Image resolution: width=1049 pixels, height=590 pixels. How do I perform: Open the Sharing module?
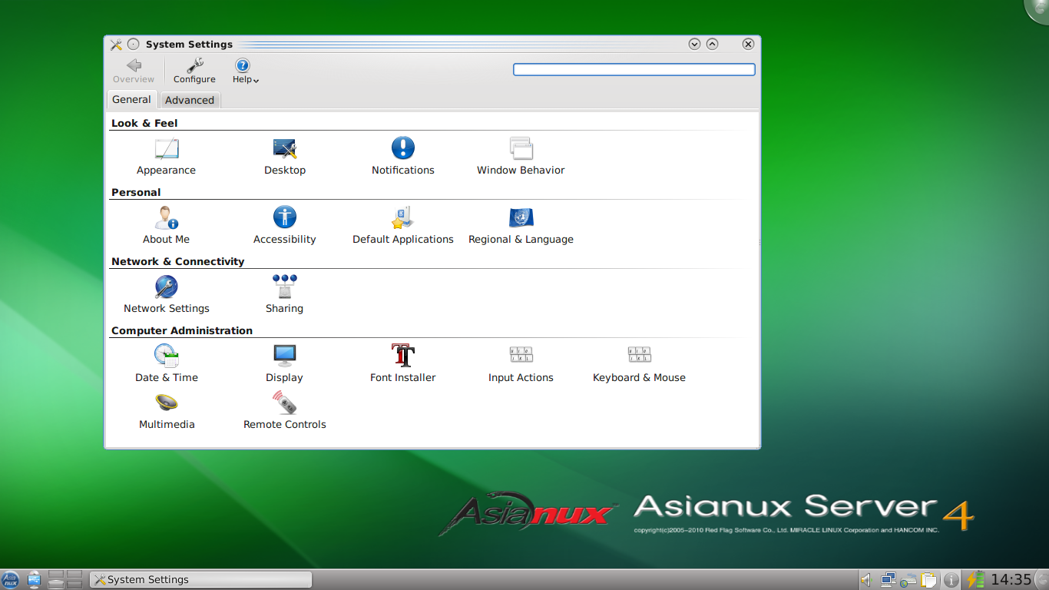[285, 295]
